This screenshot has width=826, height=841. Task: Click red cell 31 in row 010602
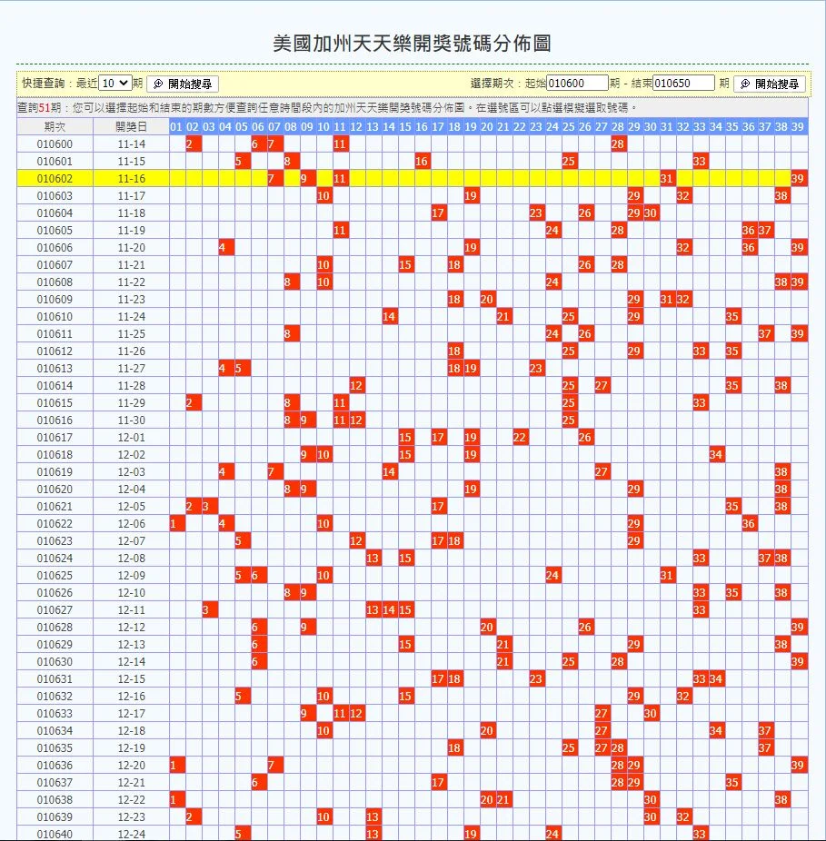click(x=667, y=179)
